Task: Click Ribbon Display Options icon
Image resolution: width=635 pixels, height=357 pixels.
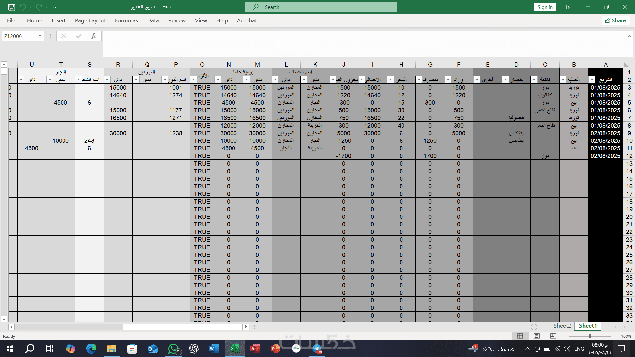Action: pos(569,7)
